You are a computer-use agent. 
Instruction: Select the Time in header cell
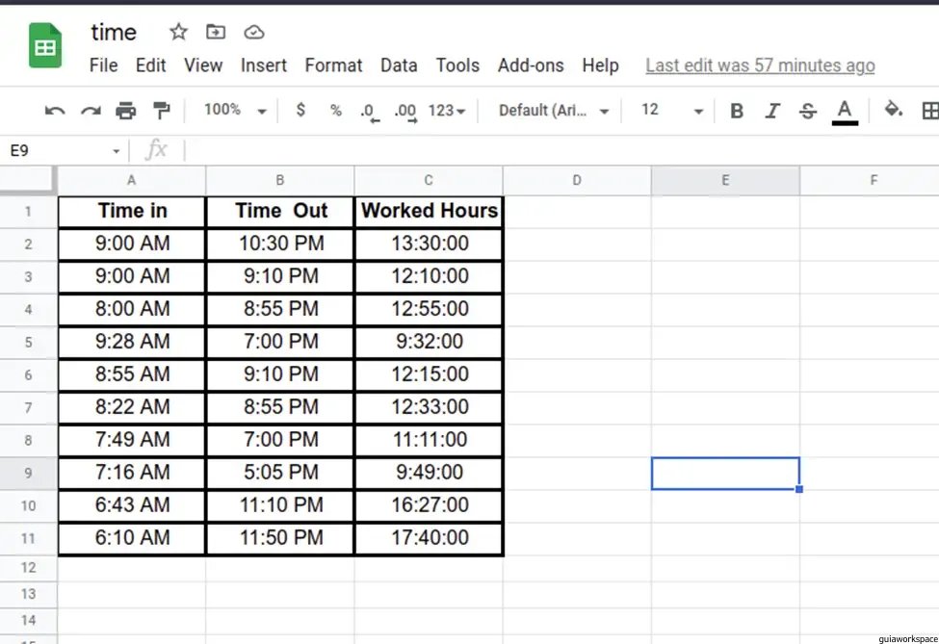pos(132,211)
